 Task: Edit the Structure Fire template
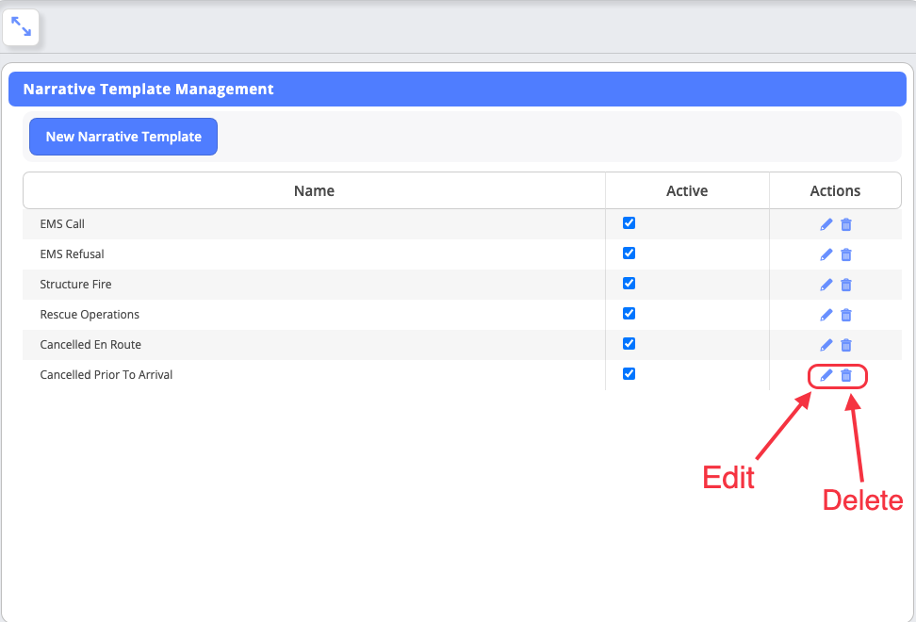826,285
